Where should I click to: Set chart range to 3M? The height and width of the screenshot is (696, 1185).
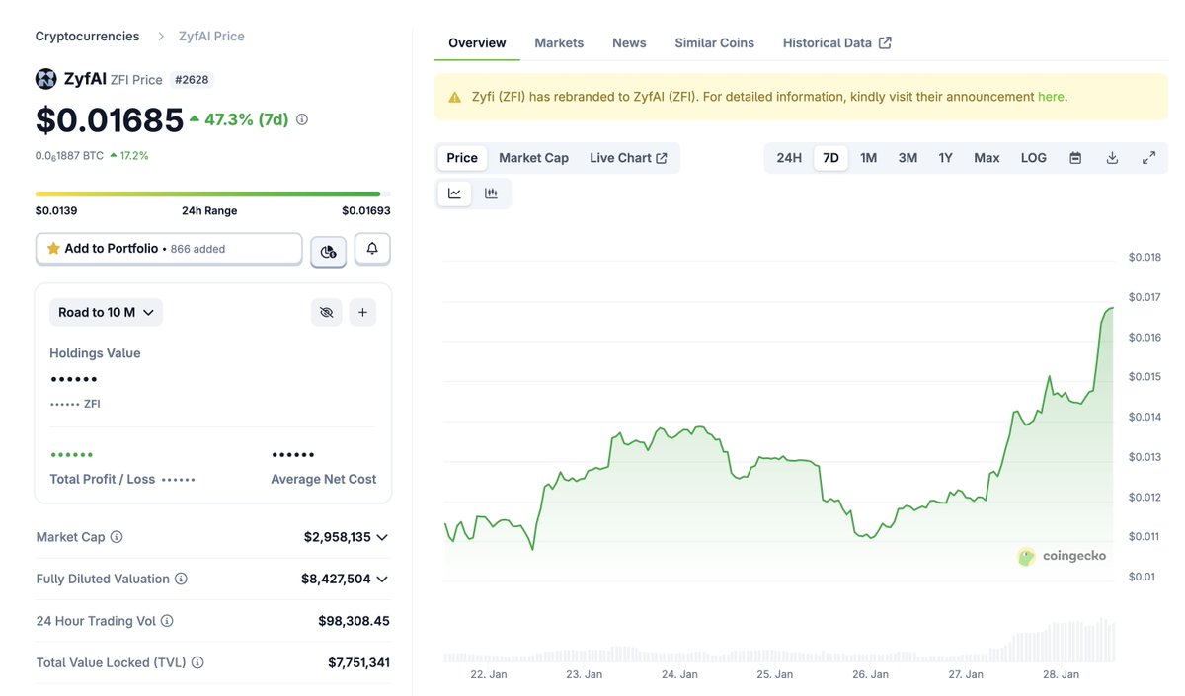tap(908, 158)
